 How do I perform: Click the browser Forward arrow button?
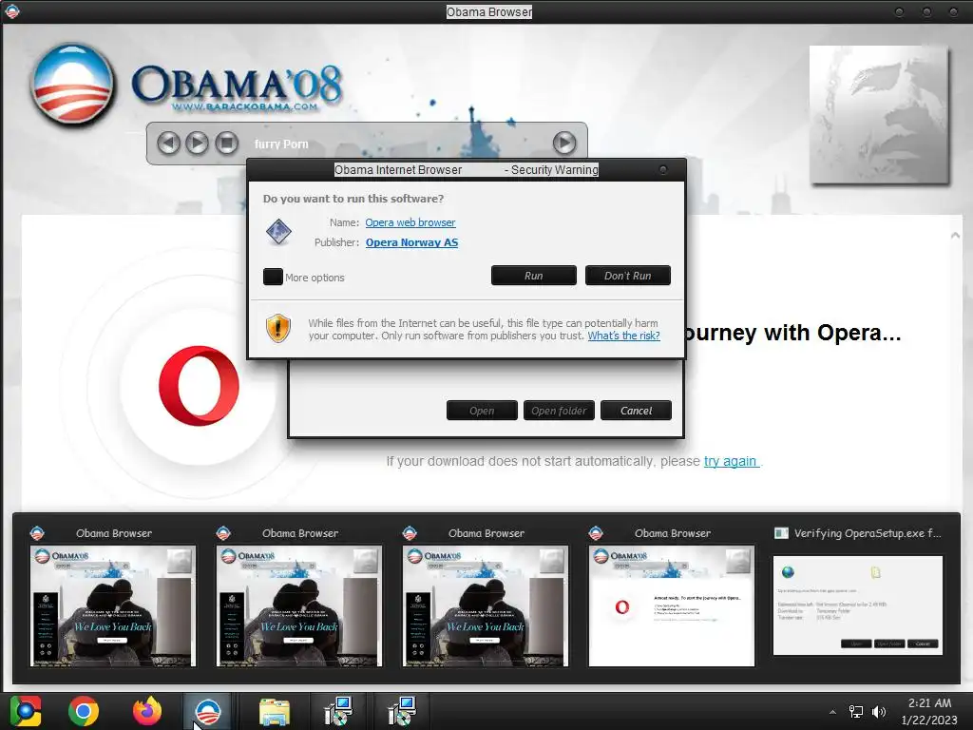tap(198, 144)
